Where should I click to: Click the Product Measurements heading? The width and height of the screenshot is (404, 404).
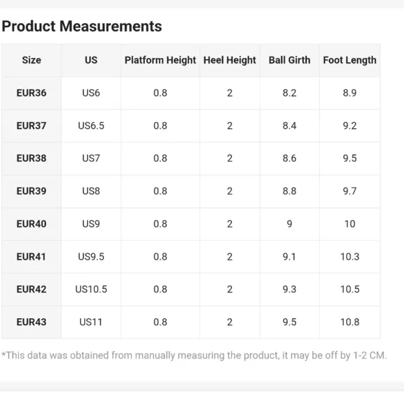click(81, 27)
